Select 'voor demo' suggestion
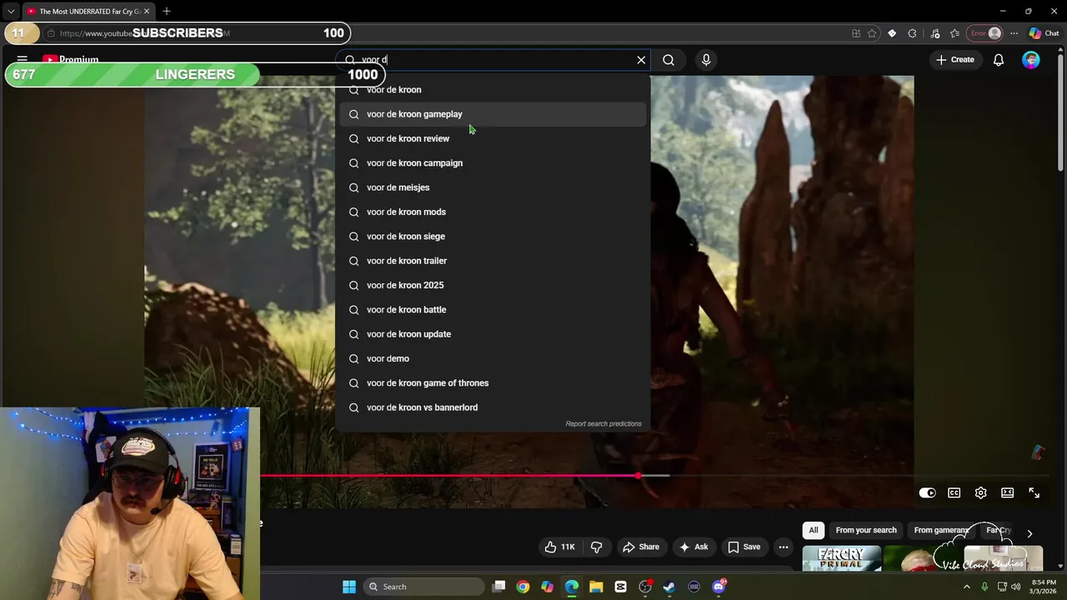1067x600 pixels. [493, 358]
